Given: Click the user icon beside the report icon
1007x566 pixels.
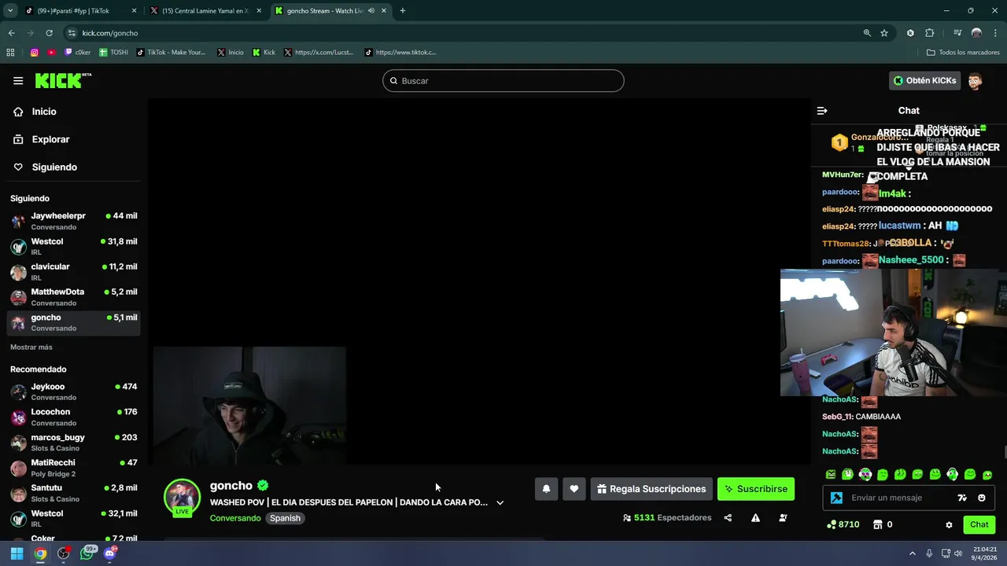Looking at the screenshot, I should pos(783,518).
